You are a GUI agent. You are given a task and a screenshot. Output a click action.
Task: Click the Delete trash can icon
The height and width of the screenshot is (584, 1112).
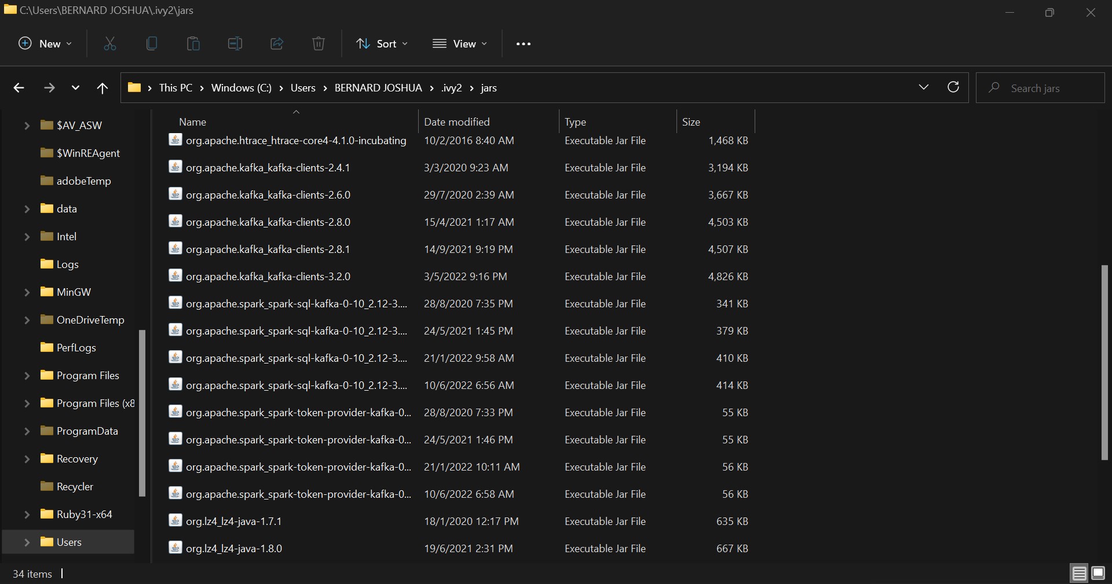(x=319, y=43)
